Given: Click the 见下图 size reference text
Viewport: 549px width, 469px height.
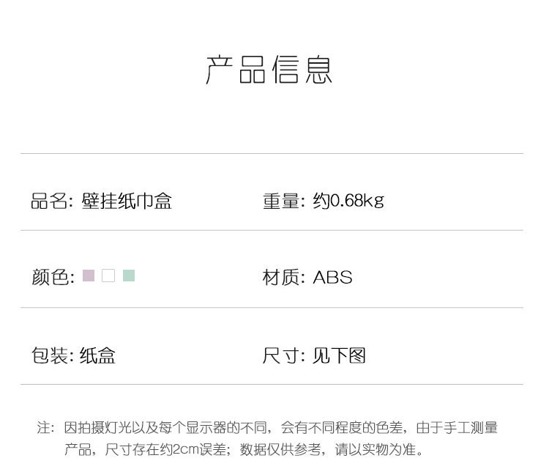Looking at the screenshot, I should (x=339, y=356).
